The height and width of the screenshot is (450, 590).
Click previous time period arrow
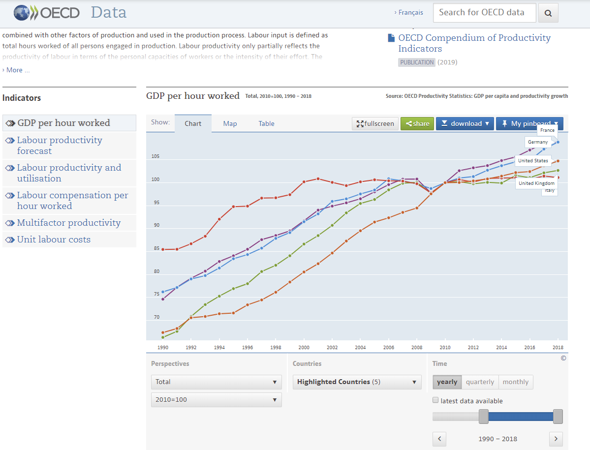(439, 439)
